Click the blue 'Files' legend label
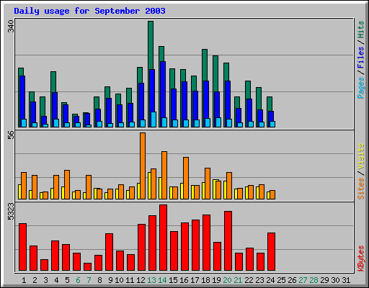Screen dimensions: 369x288 361,58
